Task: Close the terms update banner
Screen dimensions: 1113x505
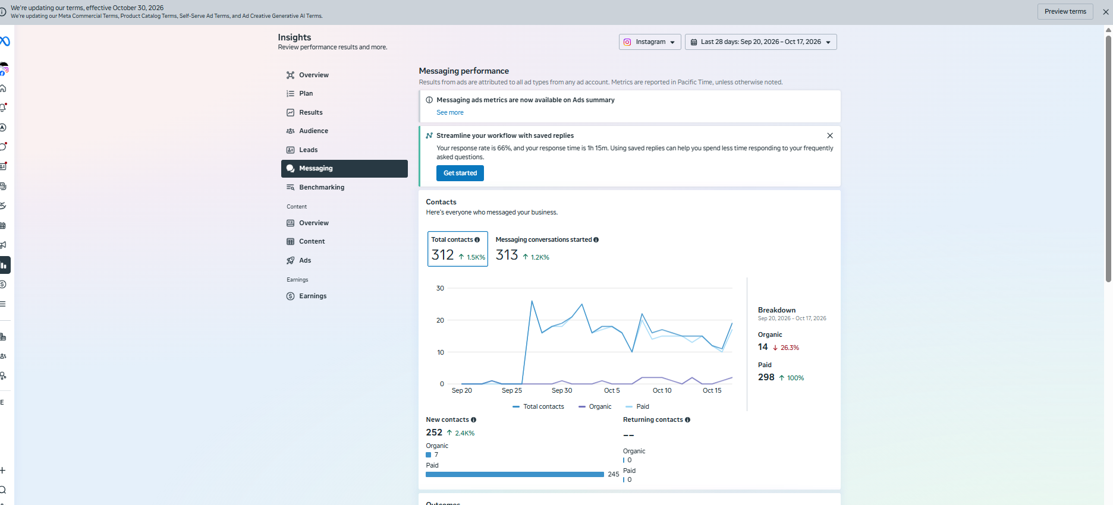Action: [1106, 12]
